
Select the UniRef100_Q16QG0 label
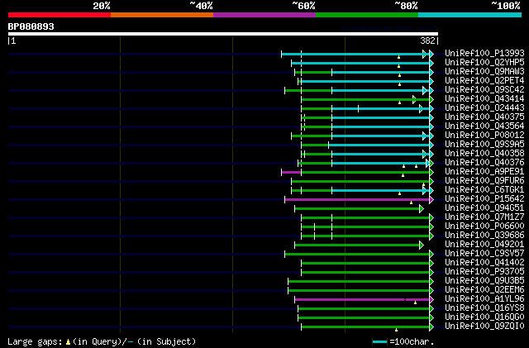[x=484, y=317]
